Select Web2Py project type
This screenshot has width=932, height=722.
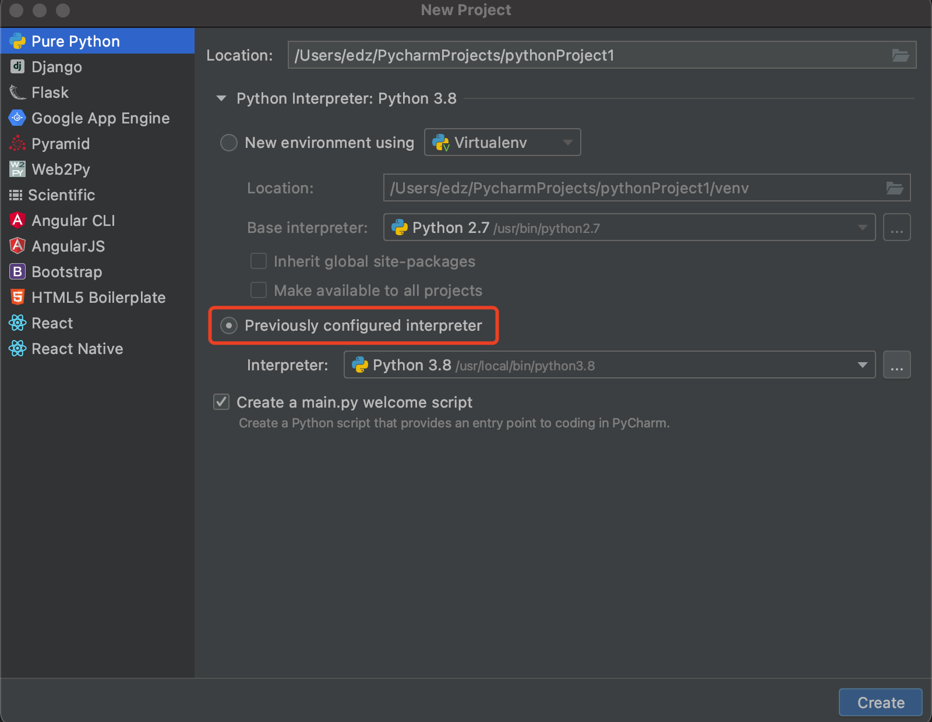[x=98, y=169]
